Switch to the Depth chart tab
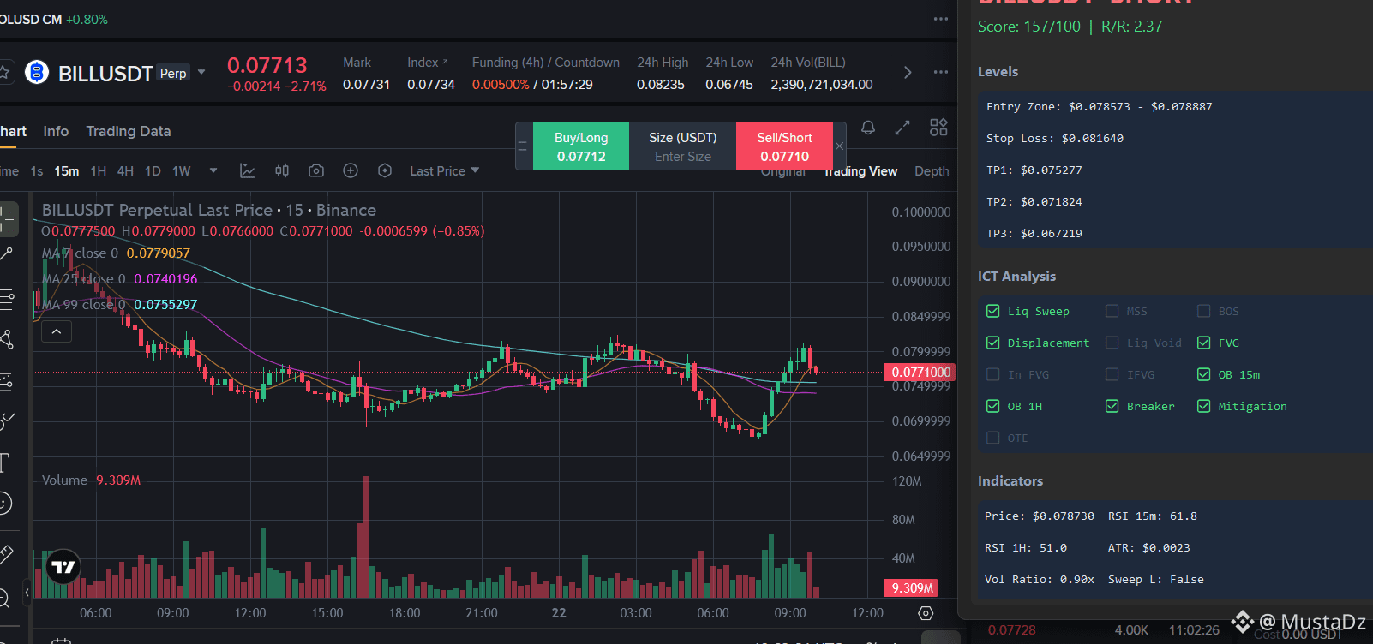Screen dimensions: 1373x644 coord(932,171)
